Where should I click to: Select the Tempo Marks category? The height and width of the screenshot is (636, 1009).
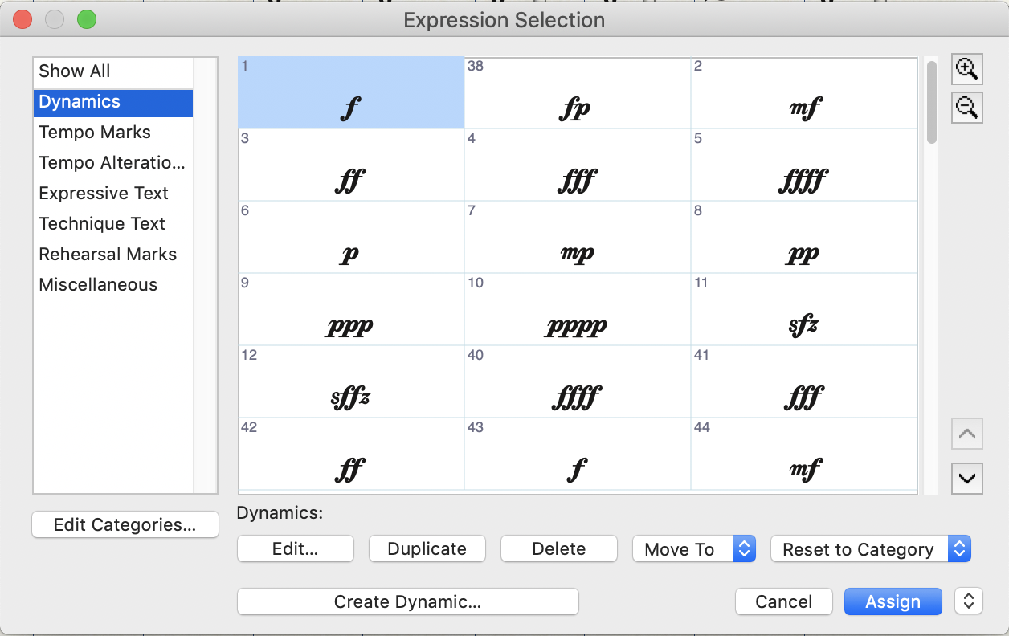(95, 132)
